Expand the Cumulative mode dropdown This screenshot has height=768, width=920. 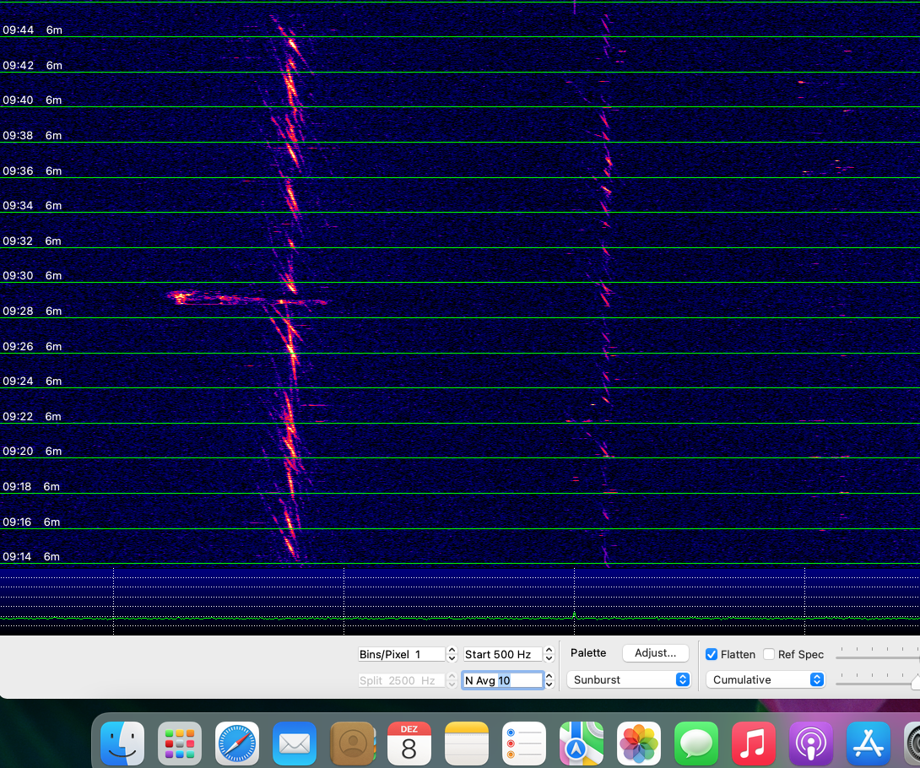point(766,679)
